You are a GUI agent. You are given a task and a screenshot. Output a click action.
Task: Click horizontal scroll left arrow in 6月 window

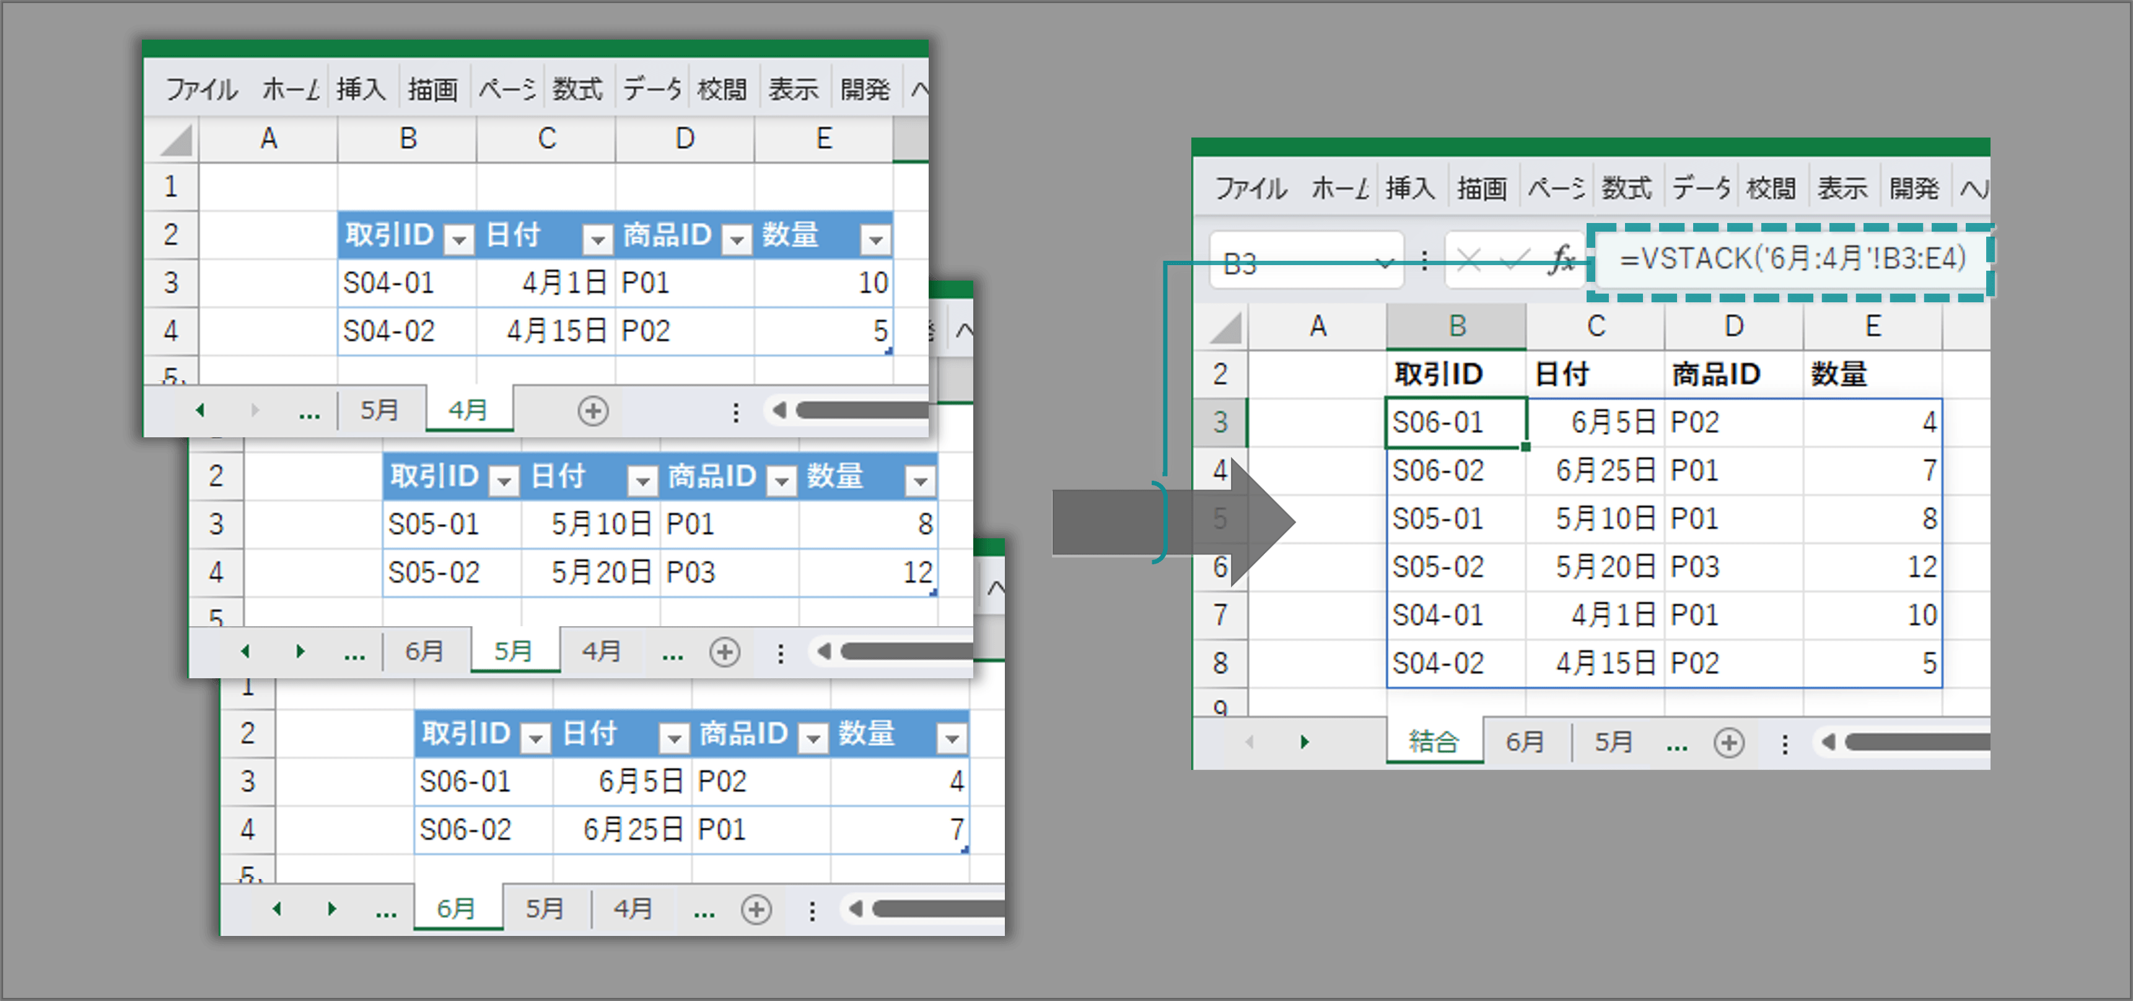[x=856, y=908]
